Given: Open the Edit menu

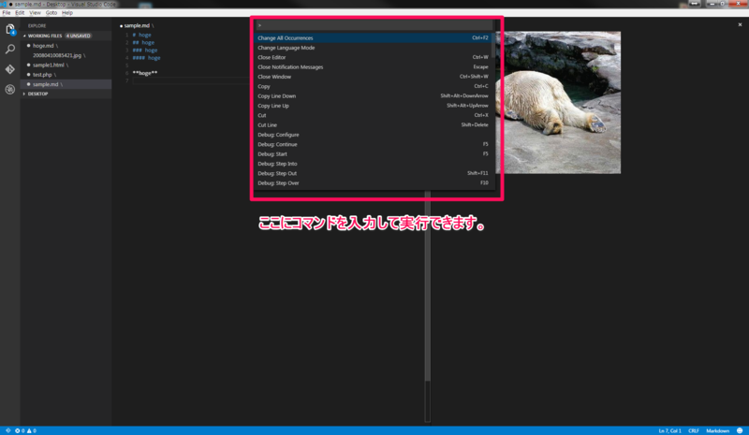Looking at the screenshot, I should pyautogui.click(x=20, y=13).
